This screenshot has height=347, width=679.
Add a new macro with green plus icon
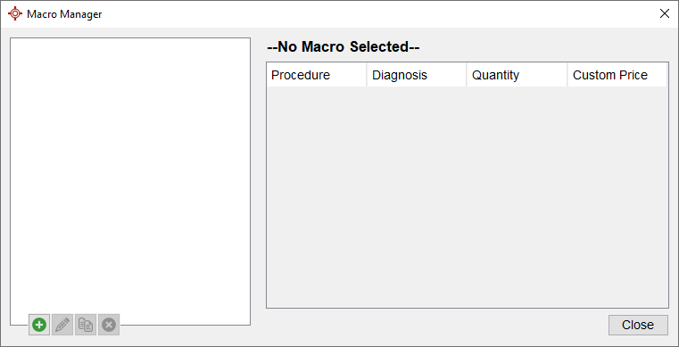39,325
